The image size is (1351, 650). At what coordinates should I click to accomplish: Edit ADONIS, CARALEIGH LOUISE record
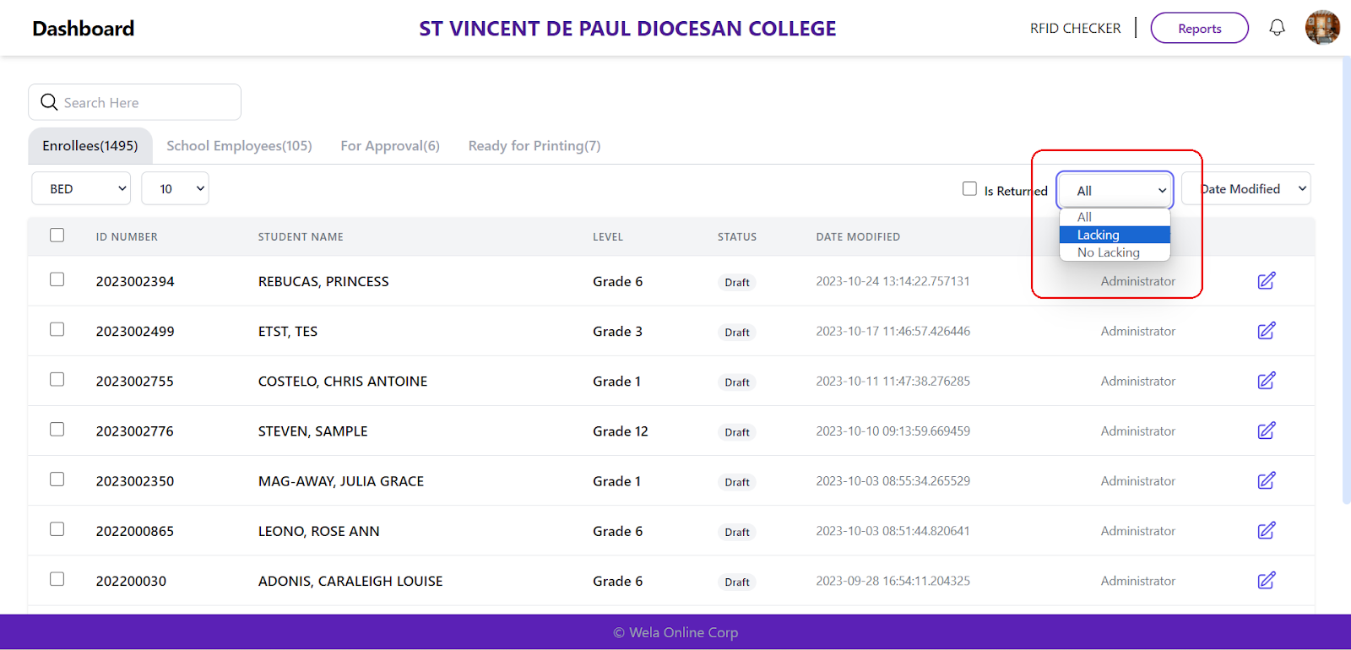click(x=1266, y=580)
